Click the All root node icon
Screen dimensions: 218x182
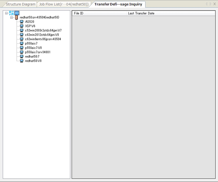[x=12, y=13]
